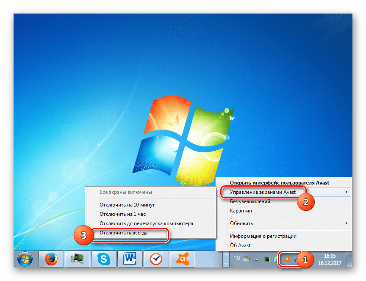This screenshot has width=366, height=281.
Task: Open Карантин from the Avast menu
Action: [x=241, y=211]
